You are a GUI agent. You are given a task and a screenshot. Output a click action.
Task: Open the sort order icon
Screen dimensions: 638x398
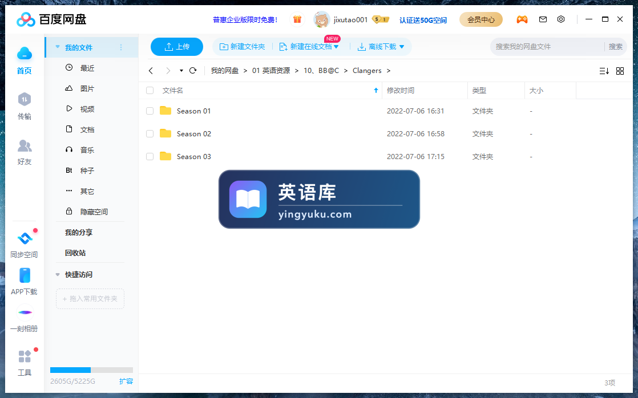click(604, 71)
